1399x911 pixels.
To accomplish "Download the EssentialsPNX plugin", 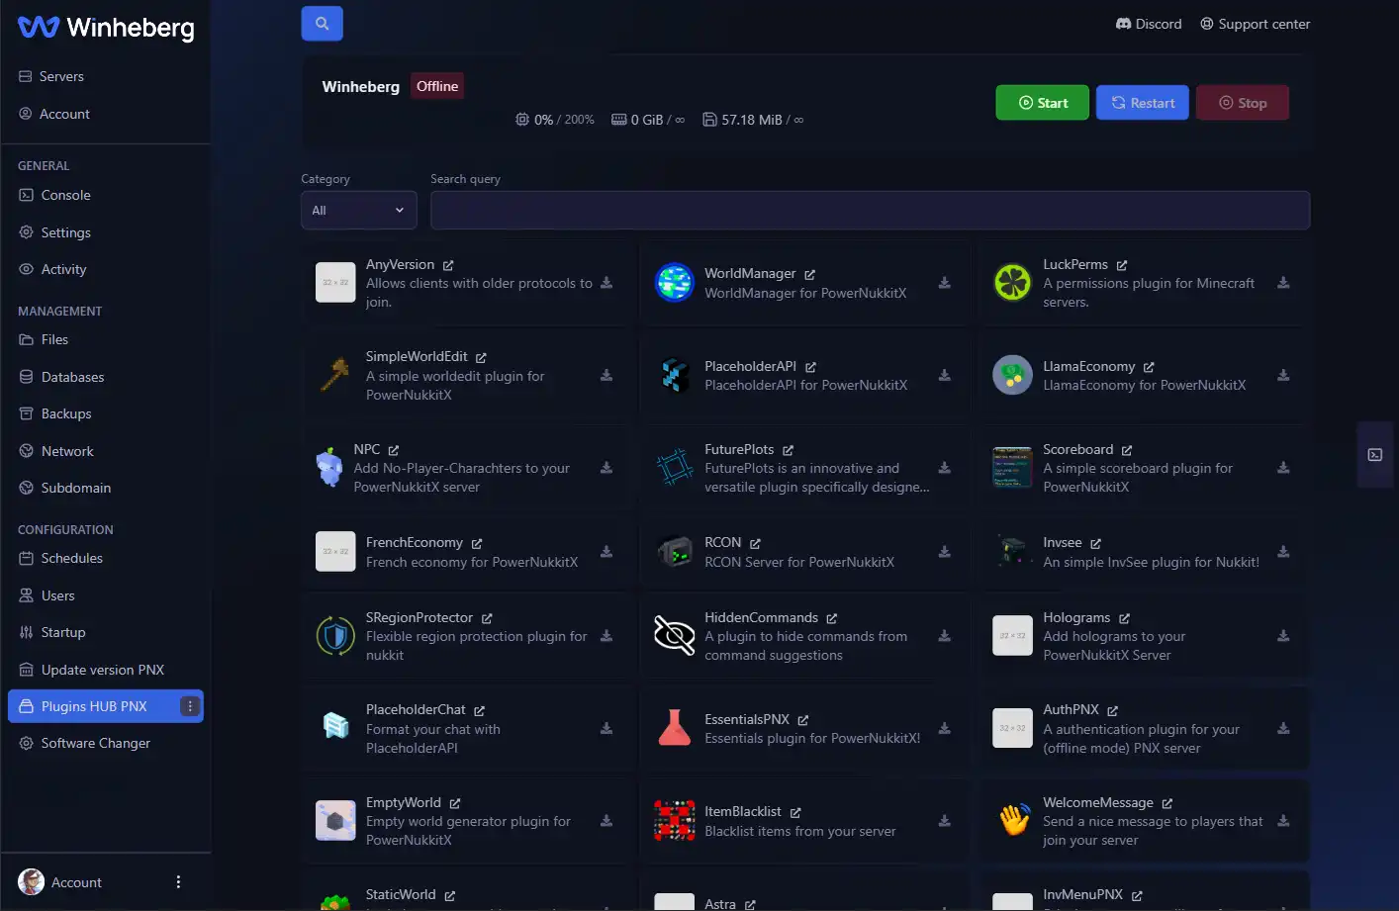I will [x=945, y=729].
